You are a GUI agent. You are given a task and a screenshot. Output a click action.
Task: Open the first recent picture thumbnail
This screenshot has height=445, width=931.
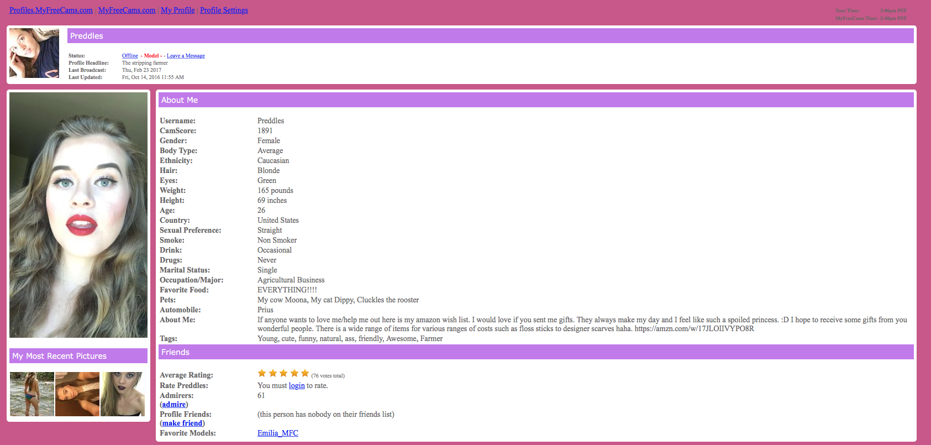[x=32, y=394]
